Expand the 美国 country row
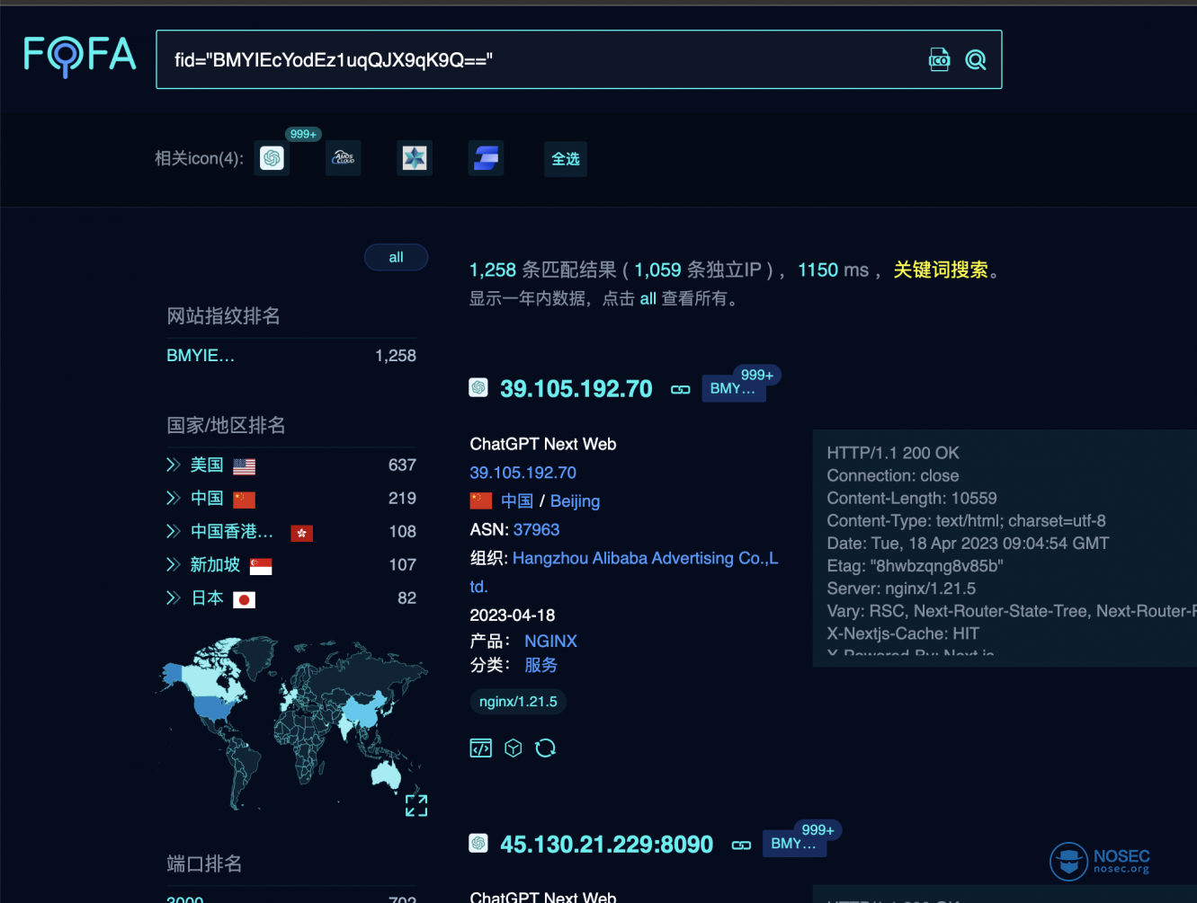Image resolution: width=1197 pixels, height=903 pixels. tap(174, 465)
